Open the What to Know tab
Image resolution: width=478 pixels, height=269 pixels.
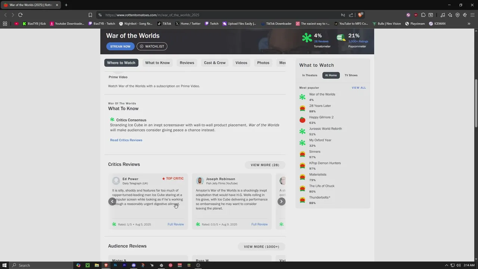coord(158,63)
